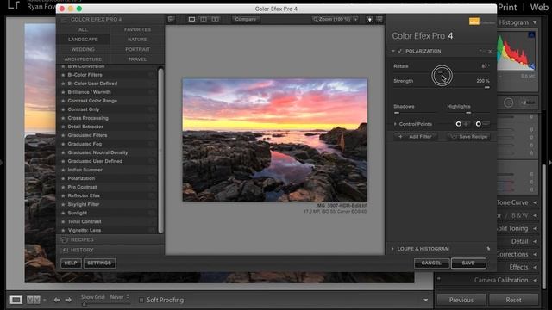Expand Lightroom Tone Curve panel
552x310 pixels.
(x=535, y=202)
